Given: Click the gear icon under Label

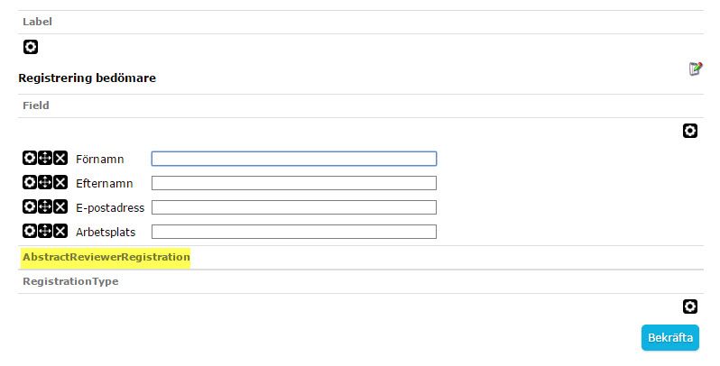Looking at the screenshot, I should point(31,47).
